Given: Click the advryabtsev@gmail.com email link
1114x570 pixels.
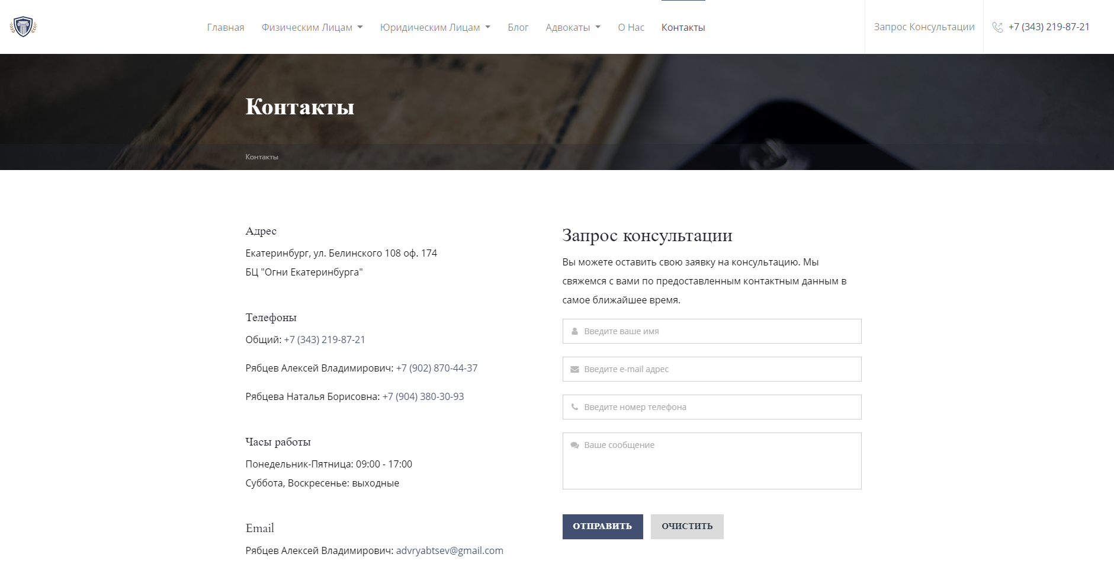Looking at the screenshot, I should tap(450, 550).
